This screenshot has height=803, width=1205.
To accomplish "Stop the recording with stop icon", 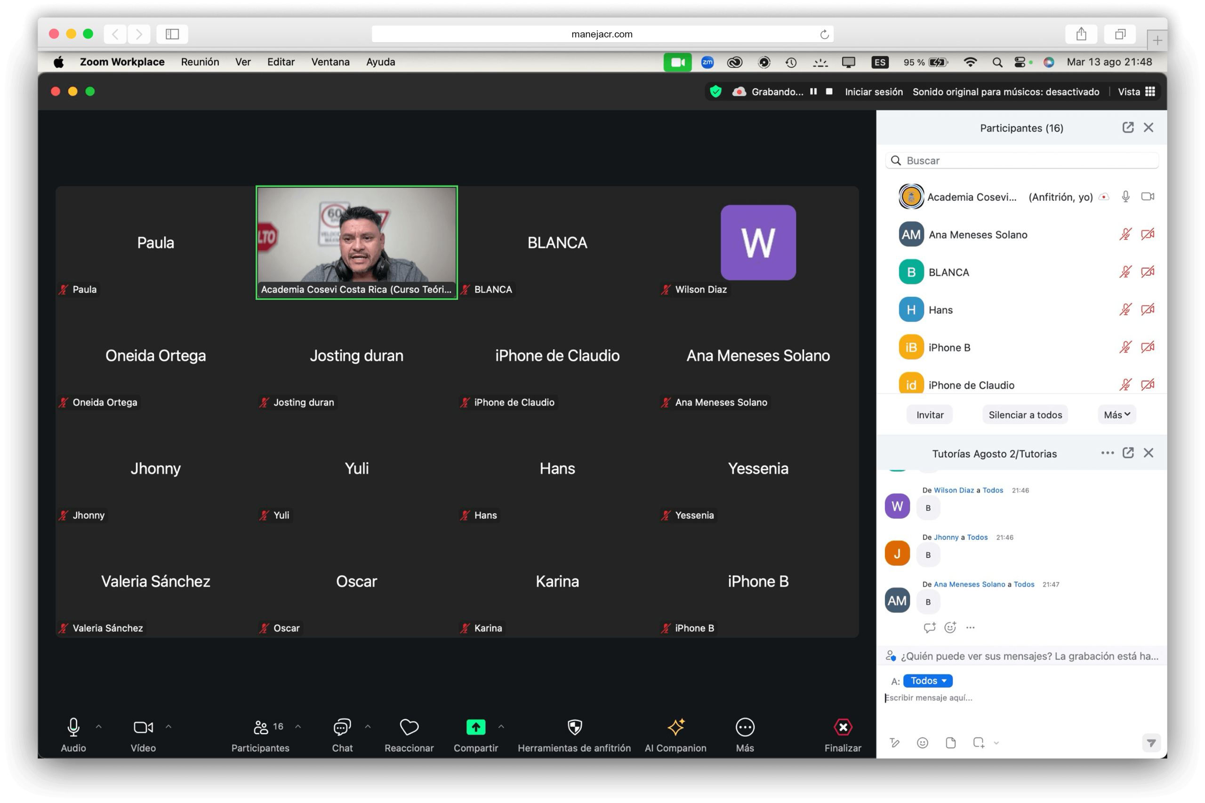I will coord(829,92).
